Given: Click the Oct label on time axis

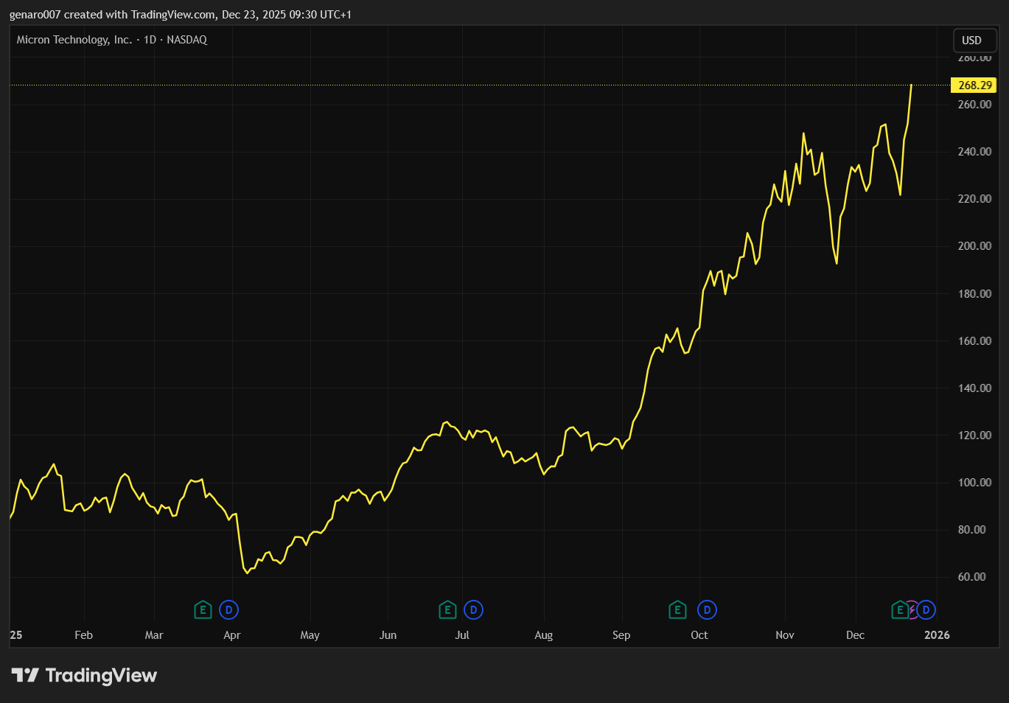Looking at the screenshot, I should tap(699, 635).
